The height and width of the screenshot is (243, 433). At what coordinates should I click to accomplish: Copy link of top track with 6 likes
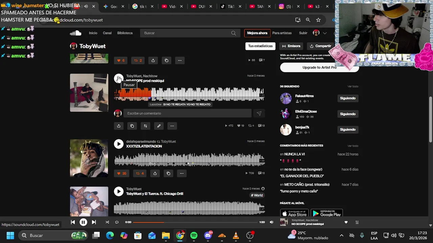(166, 60)
